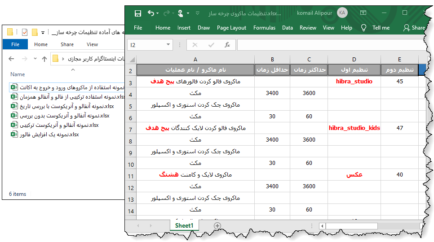Sort by the Name column header
Viewport: 434px width, 242px height.
pos(18,74)
